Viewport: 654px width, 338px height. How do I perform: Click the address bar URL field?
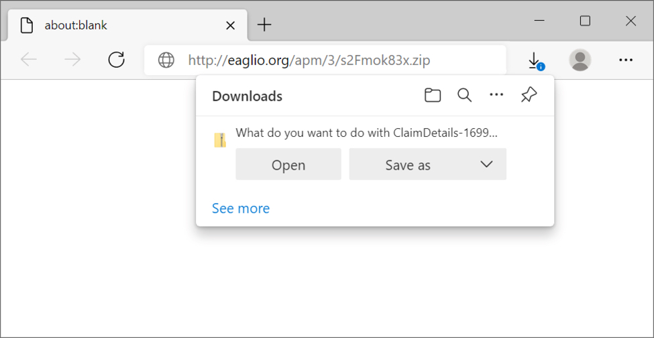335,60
